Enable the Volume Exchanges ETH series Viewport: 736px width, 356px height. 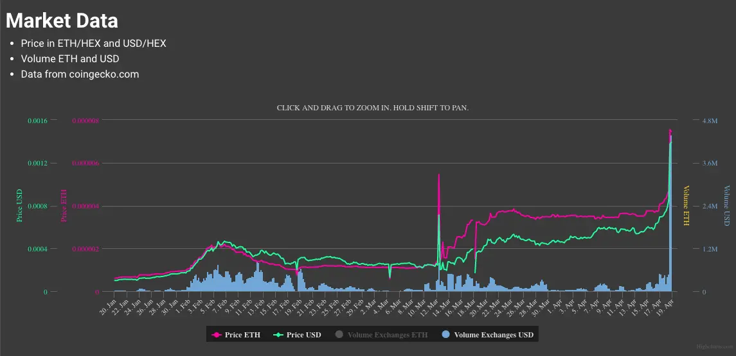[x=382, y=335]
